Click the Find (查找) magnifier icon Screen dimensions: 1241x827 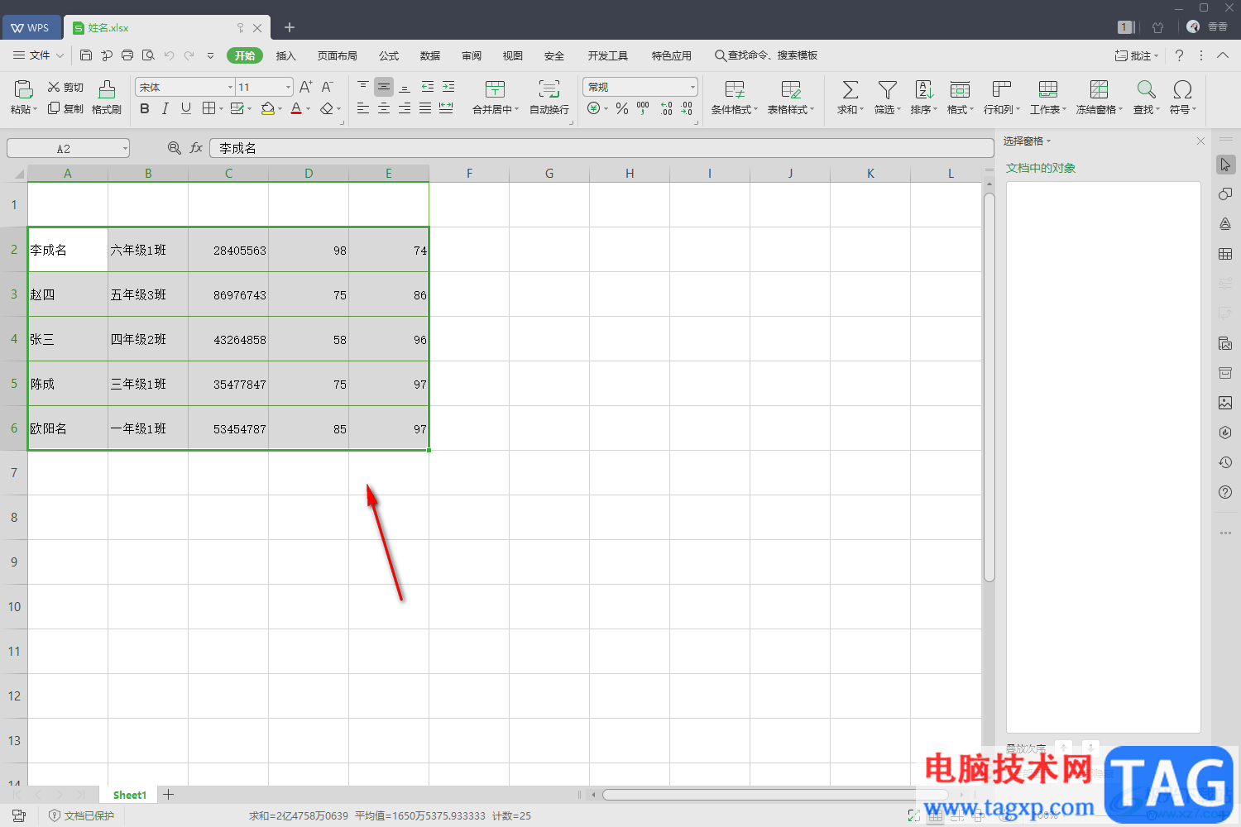[x=1146, y=89]
